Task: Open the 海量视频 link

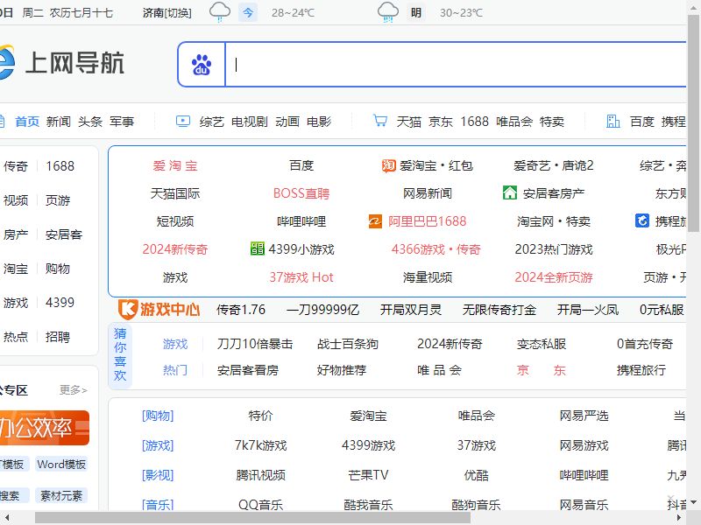Action: pos(428,277)
